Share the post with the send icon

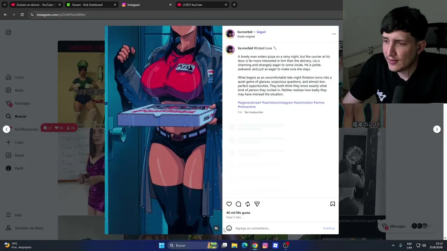[257, 204]
